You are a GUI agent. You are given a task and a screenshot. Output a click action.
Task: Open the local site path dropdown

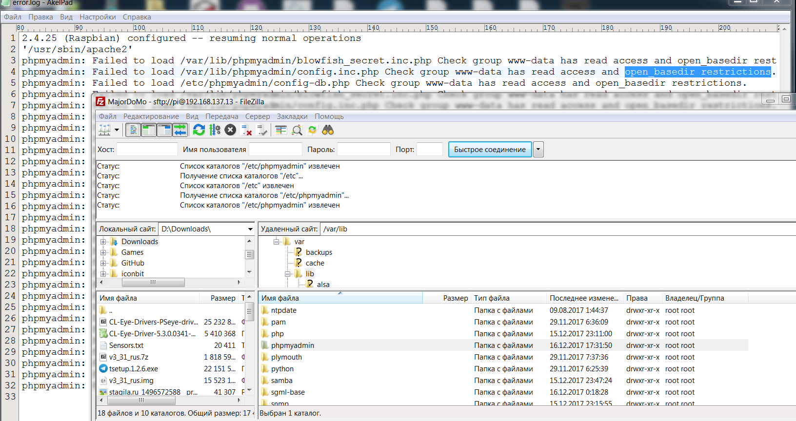pos(250,229)
